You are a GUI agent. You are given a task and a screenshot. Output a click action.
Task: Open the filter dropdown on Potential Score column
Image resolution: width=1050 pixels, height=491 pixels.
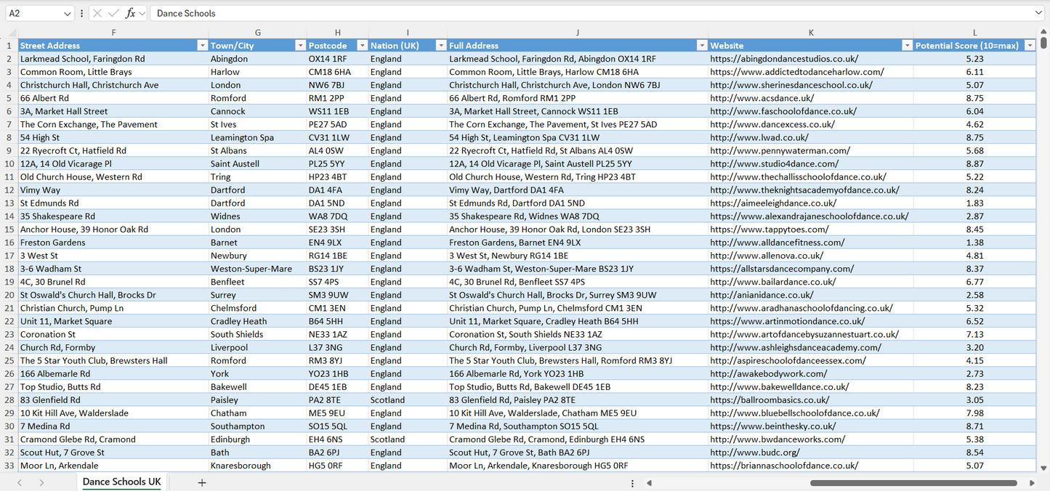(1030, 44)
